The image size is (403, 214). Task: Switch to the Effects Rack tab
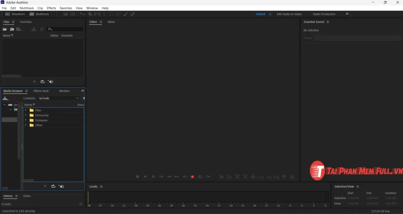[41, 91]
